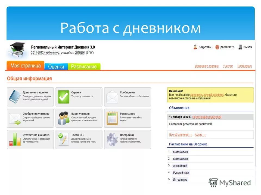Click student number 0010394
The height and width of the screenshot is (195, 261).
coord(80,53)
